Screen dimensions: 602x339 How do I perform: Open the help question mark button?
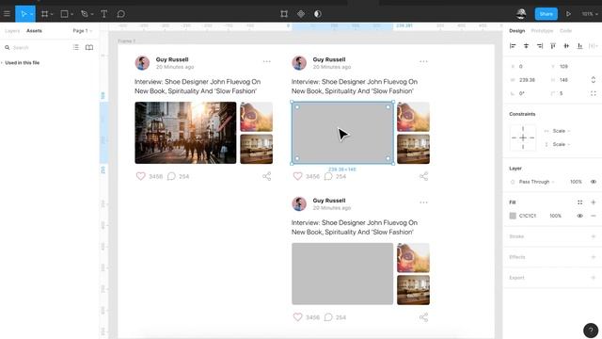pyautogui.click(x=591, y=331)
